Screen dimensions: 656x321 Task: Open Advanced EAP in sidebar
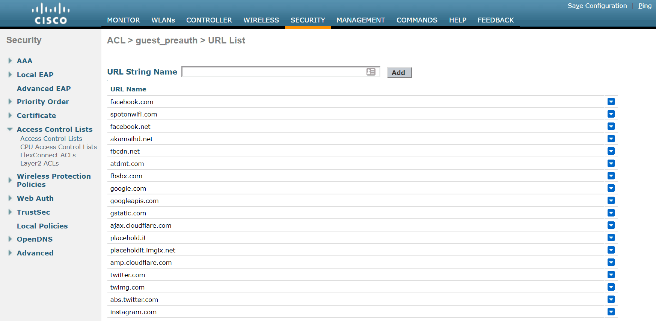(44, 88)
